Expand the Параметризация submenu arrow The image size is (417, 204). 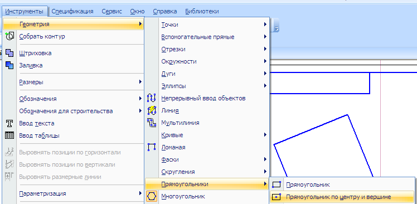(140, 193)
